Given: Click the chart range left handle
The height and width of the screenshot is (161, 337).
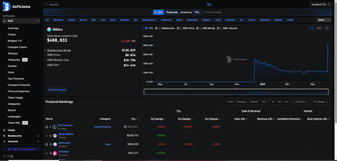Looking at the screenshot, I should tap(144, 92).
